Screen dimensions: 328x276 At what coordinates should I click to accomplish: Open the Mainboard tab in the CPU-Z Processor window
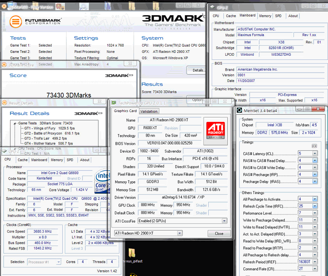(39, 160)
